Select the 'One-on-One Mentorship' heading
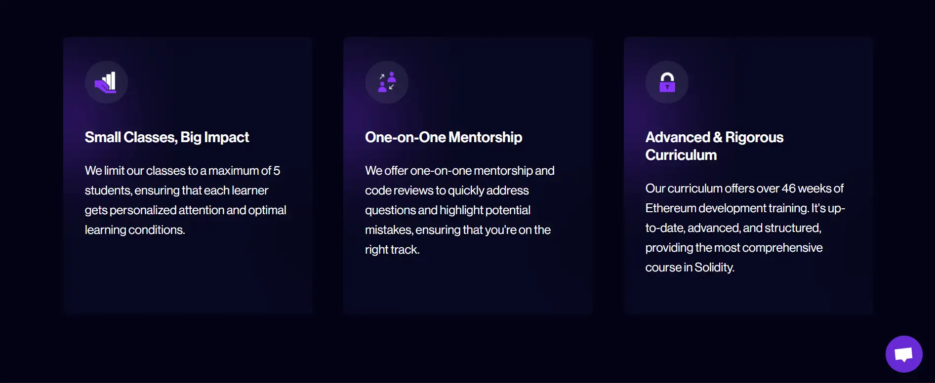The height and width of the screenshot is (383, 935). (x=444, y=137)
